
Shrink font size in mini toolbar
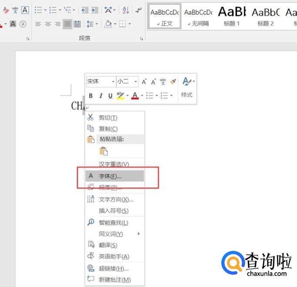pyautogui.click(x=153, y=82)
